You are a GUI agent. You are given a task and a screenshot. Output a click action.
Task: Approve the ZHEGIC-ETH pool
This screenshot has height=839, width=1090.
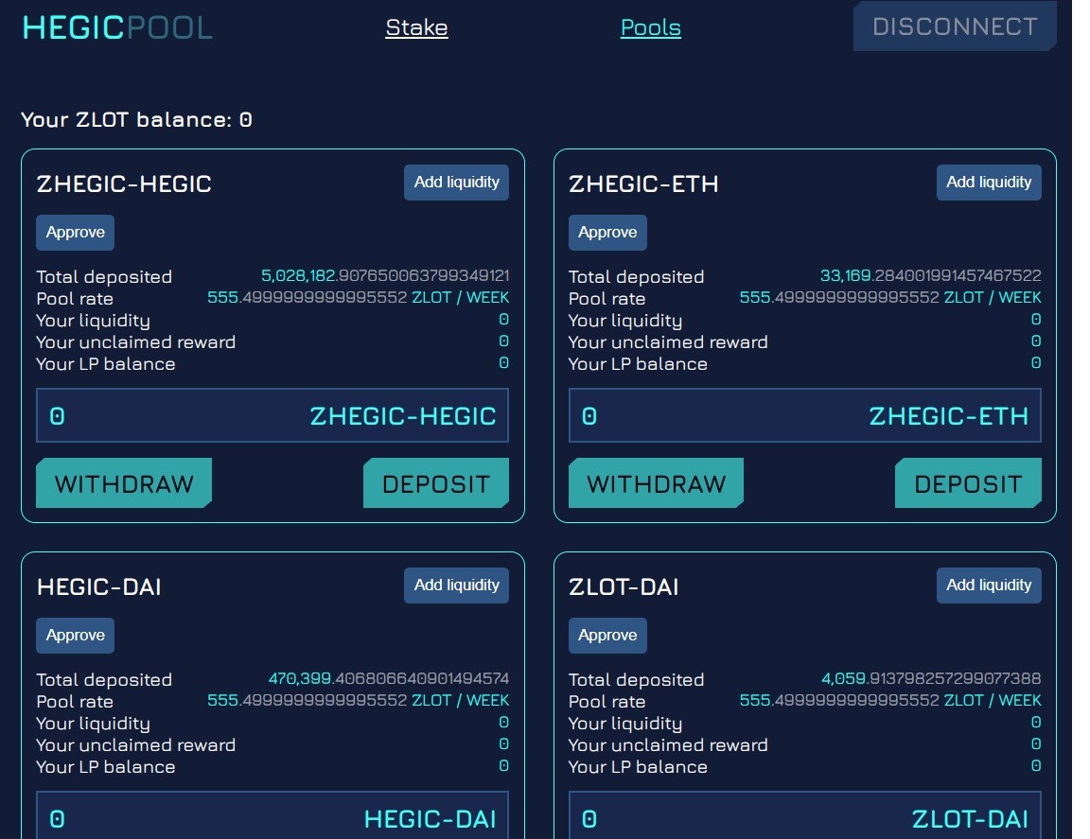607,232
